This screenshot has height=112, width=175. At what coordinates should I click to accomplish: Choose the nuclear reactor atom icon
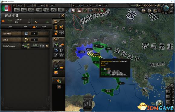tap(62, 55)
